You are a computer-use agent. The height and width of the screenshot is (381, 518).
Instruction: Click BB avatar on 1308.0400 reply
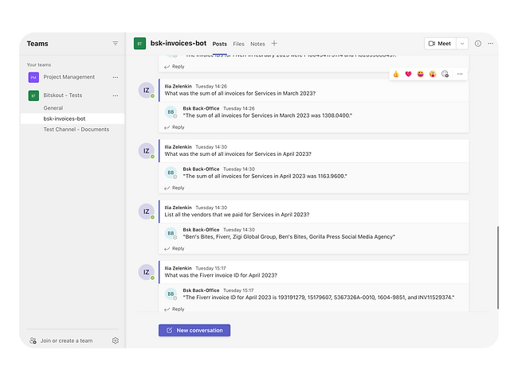171,112
